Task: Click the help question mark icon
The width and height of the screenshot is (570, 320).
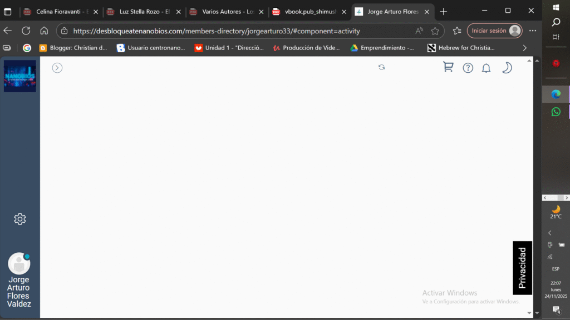Action: point(468,68)
